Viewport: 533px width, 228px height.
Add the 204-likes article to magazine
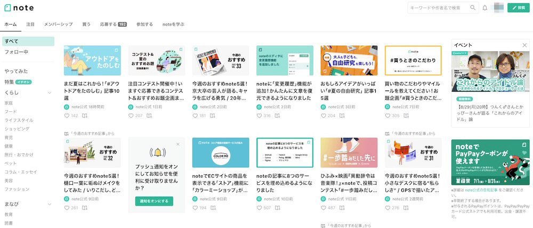click(342, 116)
